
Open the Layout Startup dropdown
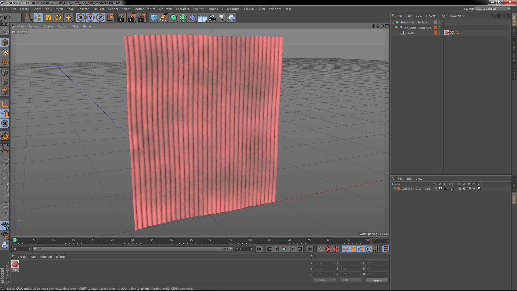pos(493,9)
